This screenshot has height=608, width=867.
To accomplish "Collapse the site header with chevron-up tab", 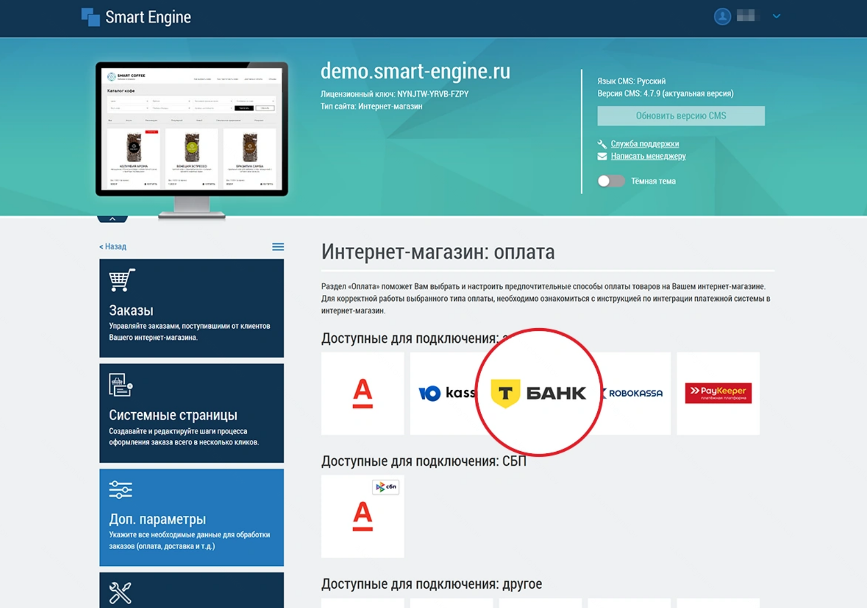I will pos(112,219).
